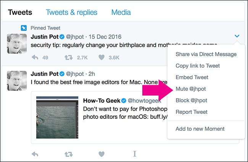Like the pinned tweet with 3.6K likes

(x=101, y=57)
